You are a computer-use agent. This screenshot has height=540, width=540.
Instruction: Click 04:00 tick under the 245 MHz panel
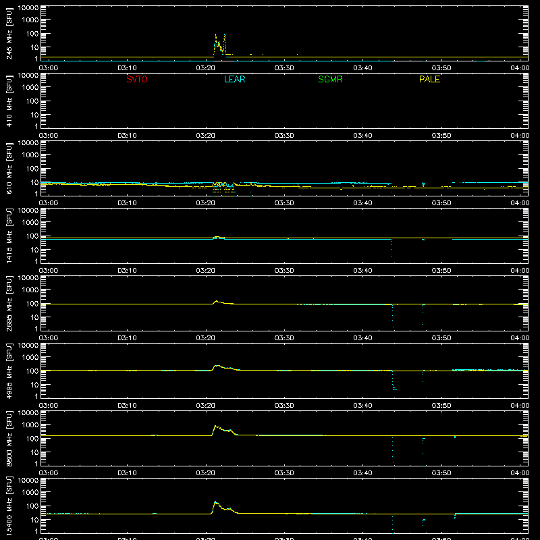coord(520,68)
